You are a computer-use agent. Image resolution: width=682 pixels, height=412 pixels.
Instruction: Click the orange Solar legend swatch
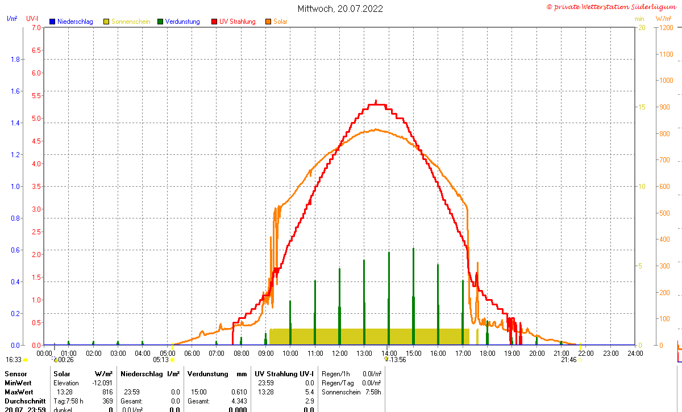pos(268,22)
